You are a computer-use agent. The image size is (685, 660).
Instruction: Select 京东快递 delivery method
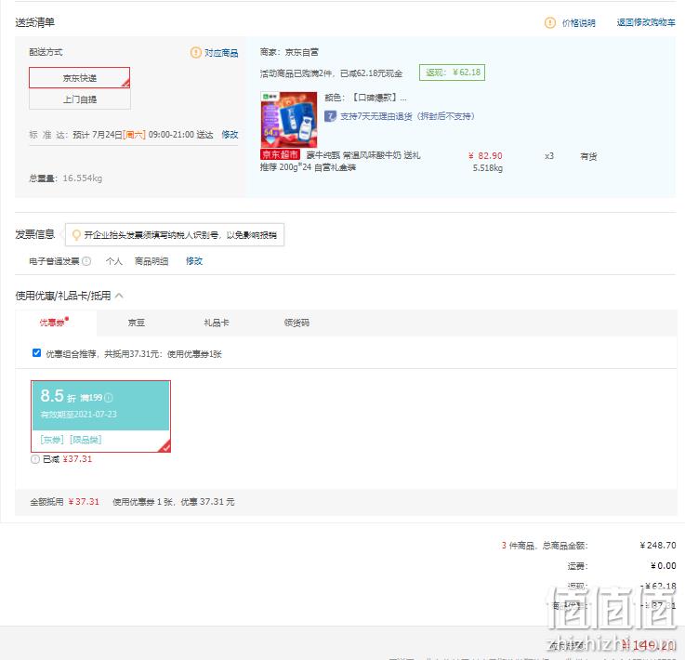coord(80,78)
